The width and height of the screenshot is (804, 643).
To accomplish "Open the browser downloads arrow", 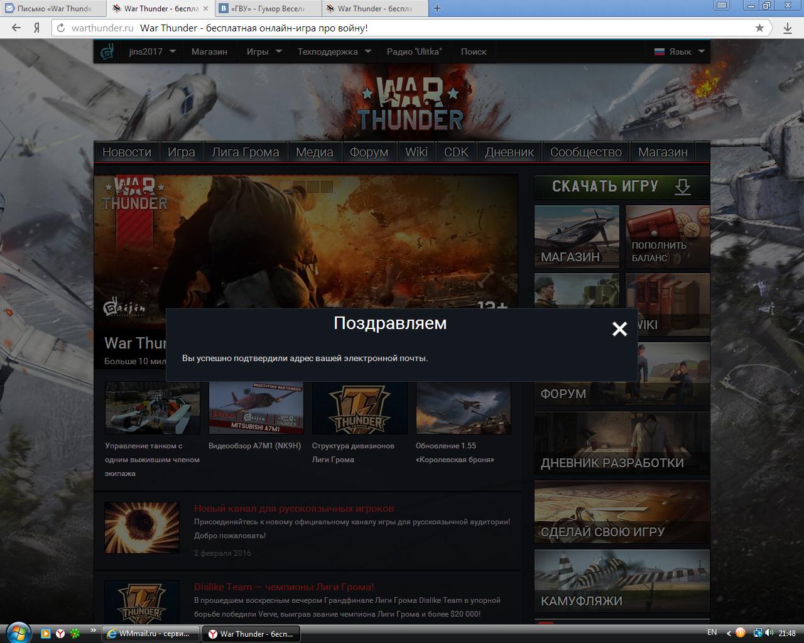I will [x=787, y=28].
